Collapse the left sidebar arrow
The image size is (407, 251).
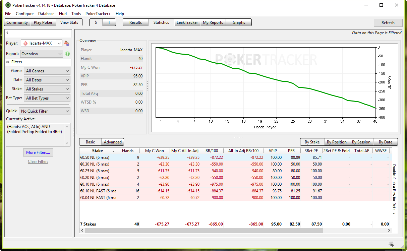coord(7,33)
